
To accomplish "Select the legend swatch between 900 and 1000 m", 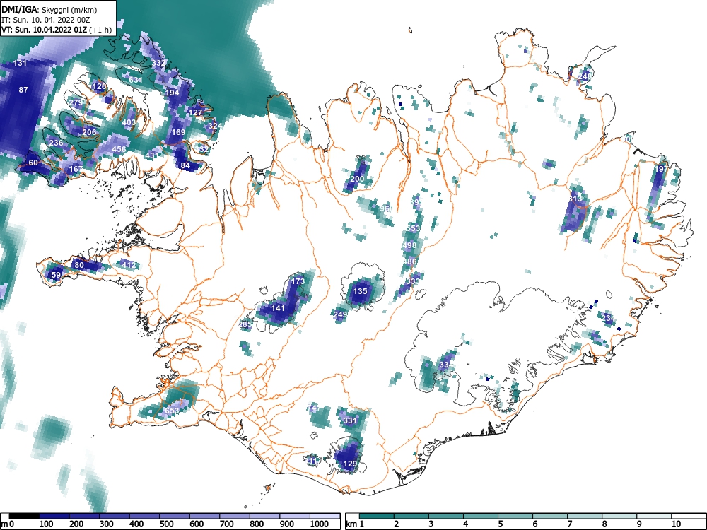I will pos(295,516).
